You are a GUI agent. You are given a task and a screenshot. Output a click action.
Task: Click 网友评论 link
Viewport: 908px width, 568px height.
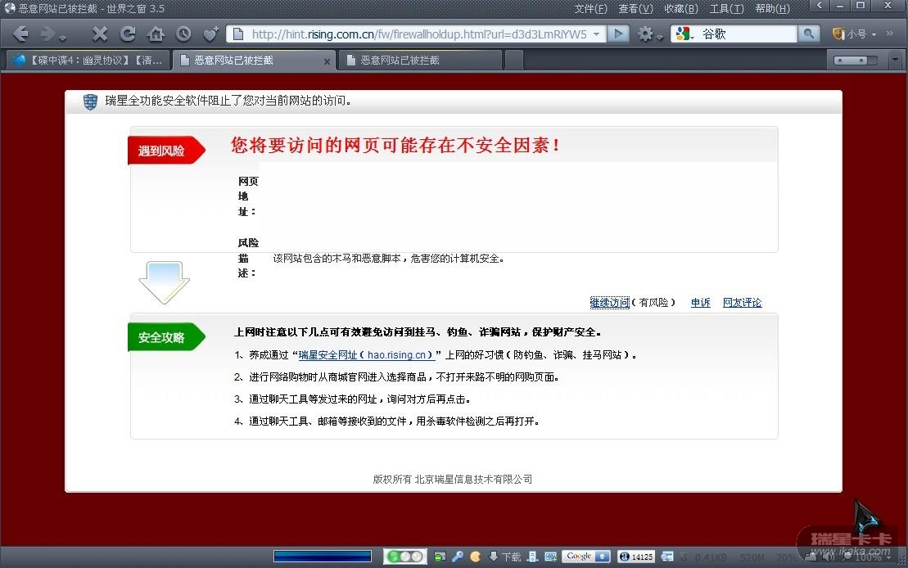[x=742, y=302]
